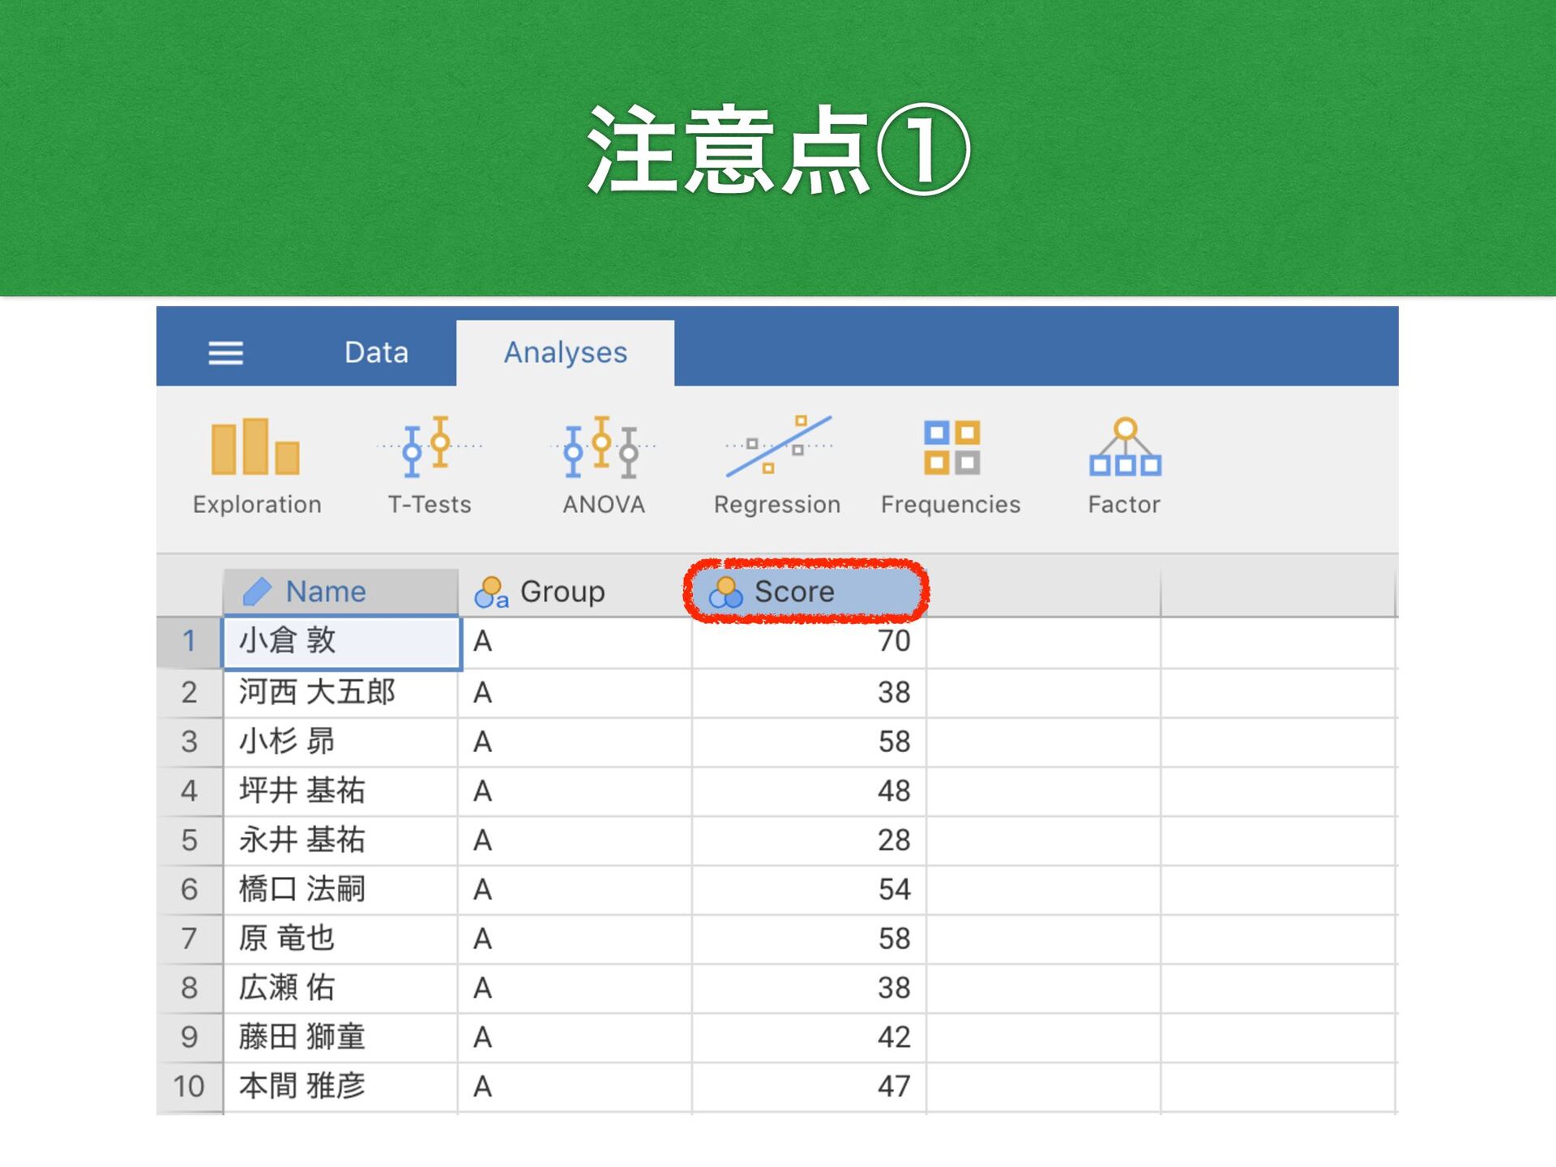This screenshot has height=1167, width=1556.
Task: Click the Score cell 42 in row 9
Action: [x=809, y=1037]
